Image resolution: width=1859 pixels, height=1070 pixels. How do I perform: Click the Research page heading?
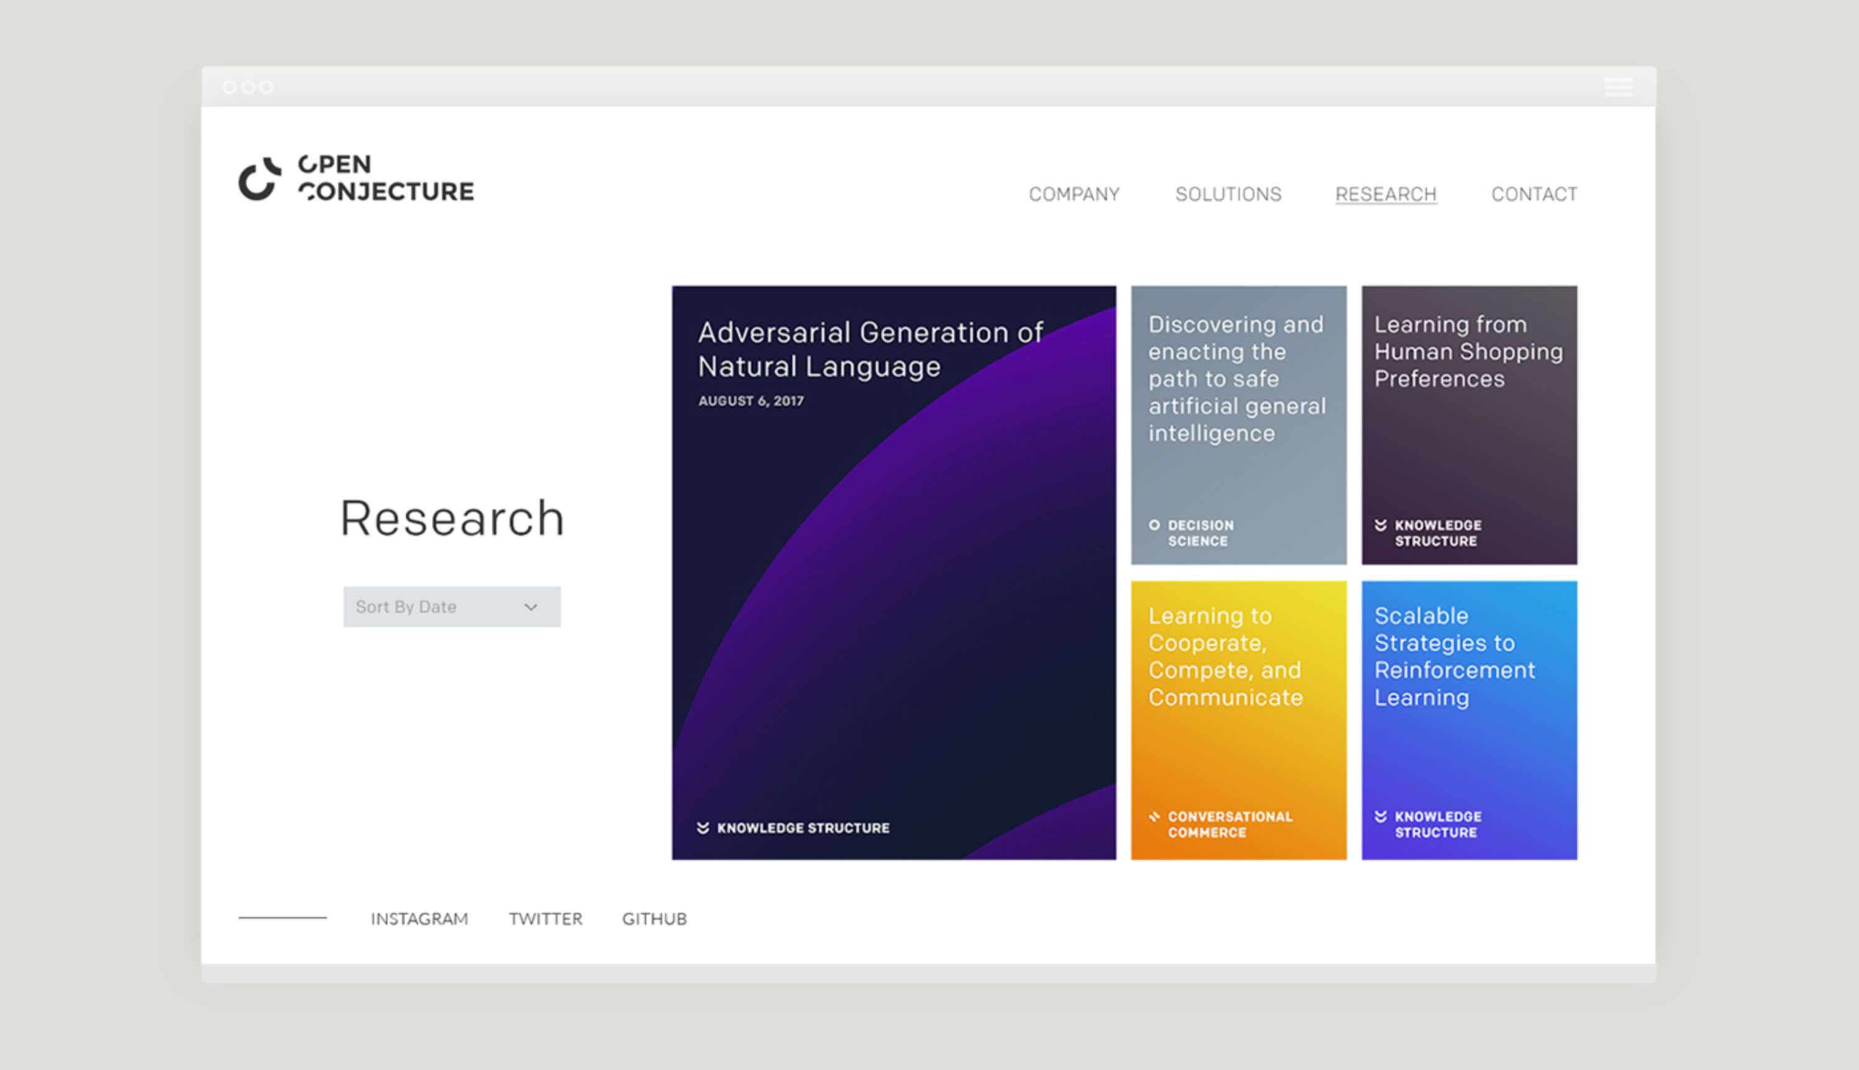pos(452,518)
